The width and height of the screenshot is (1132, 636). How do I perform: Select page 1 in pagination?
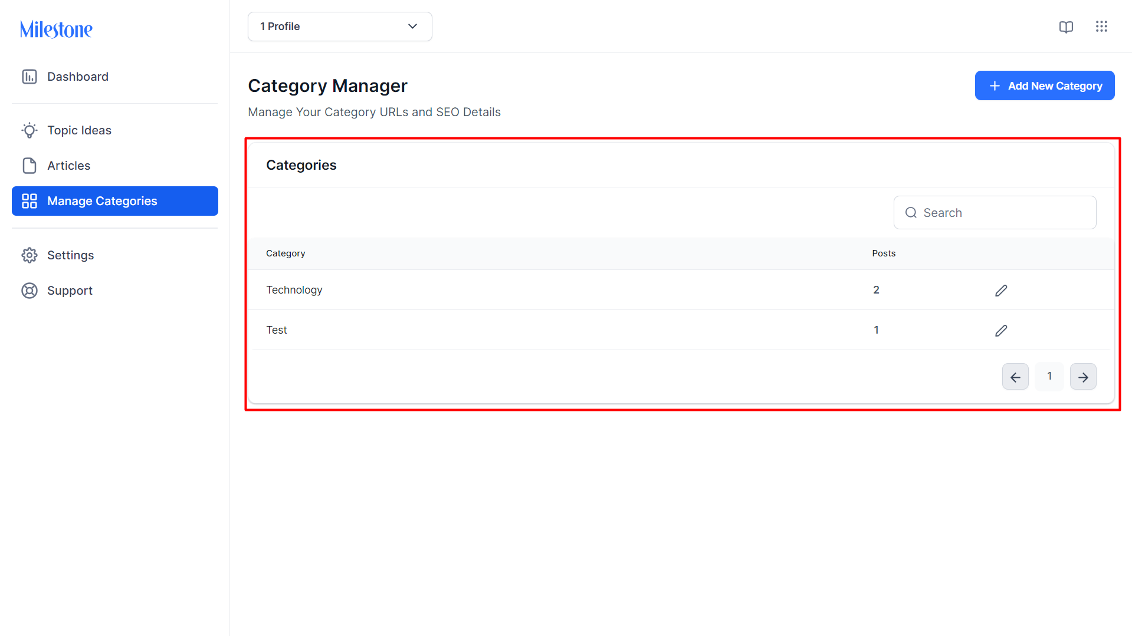point(1049,376)
